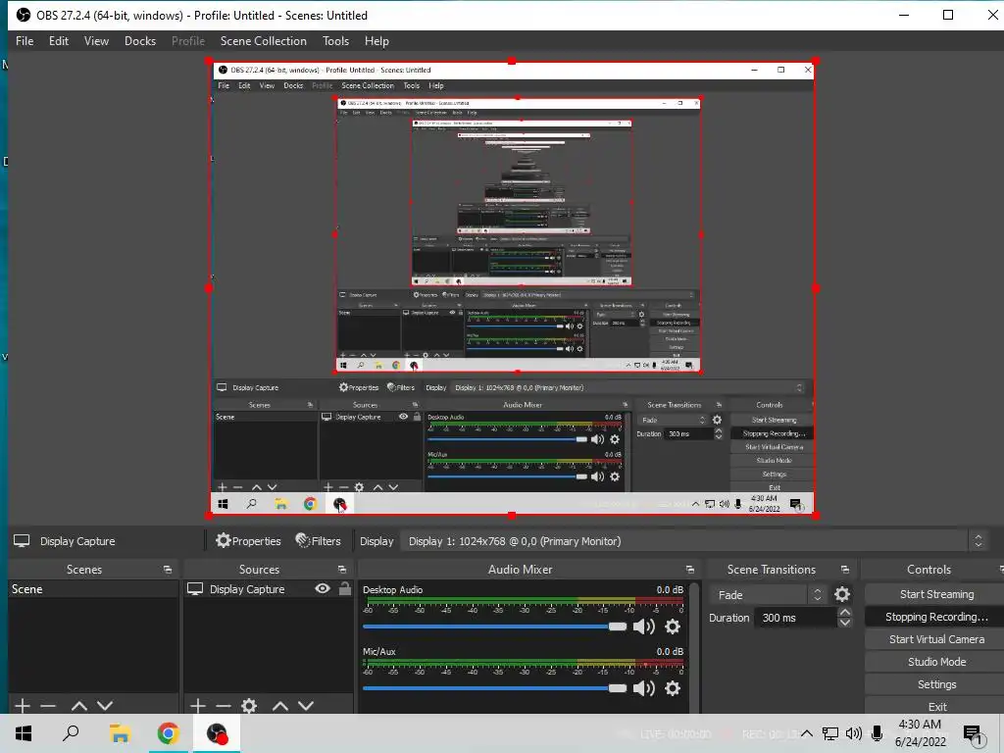Click Start Virtual Camera button

936,639
